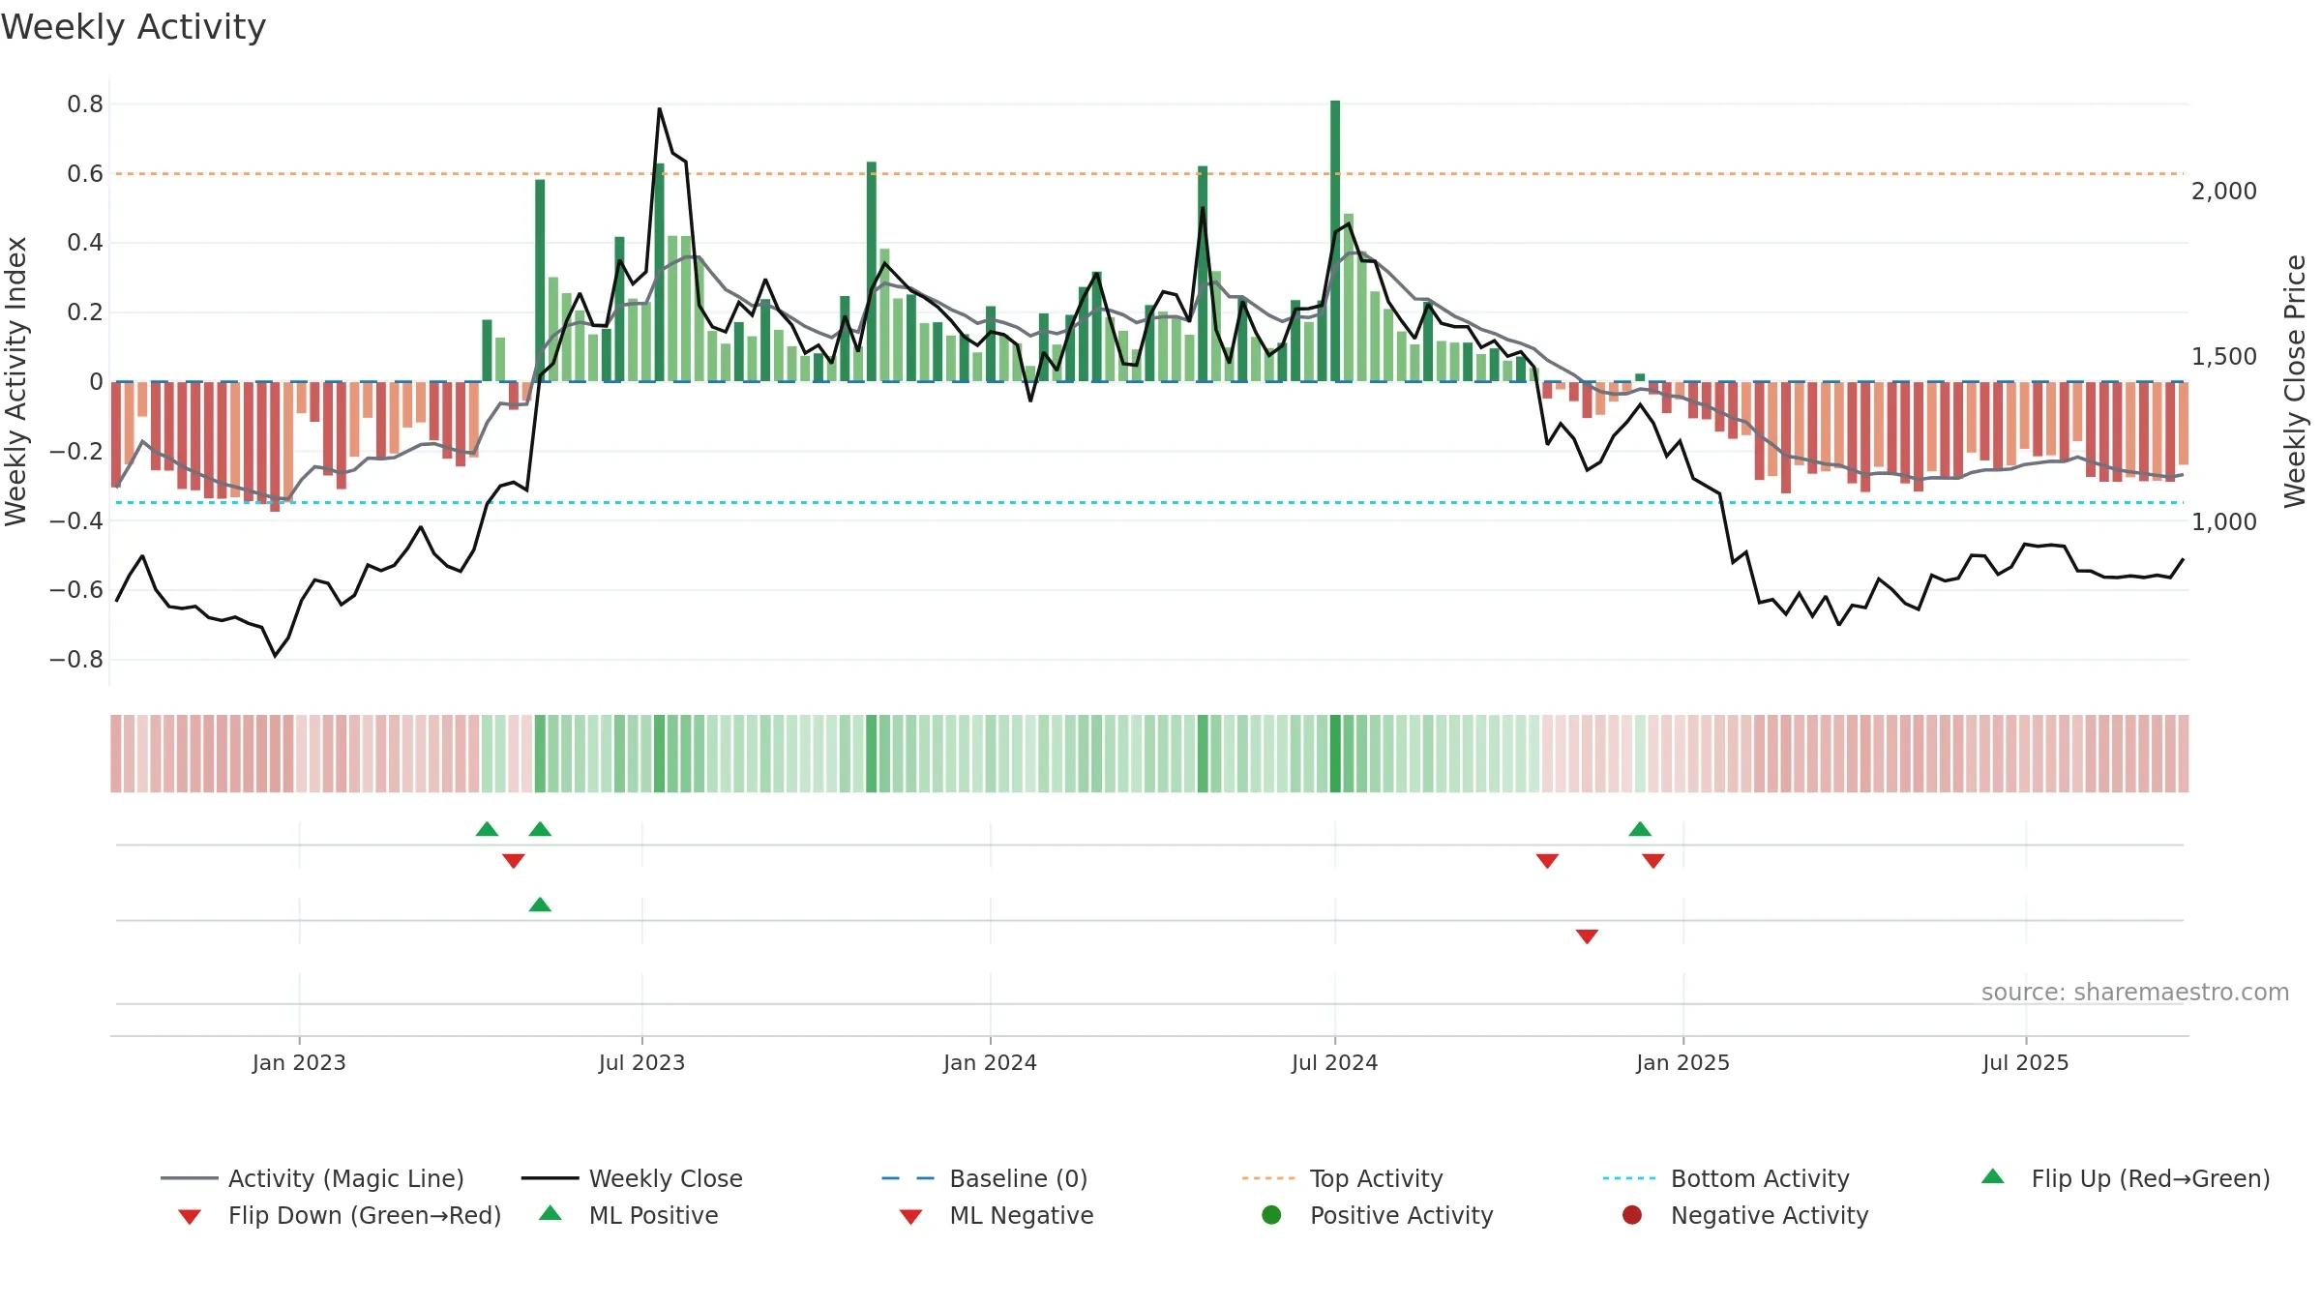Click the 1,000 price axis tick label
The image size is (2322, 1306).
click(x=2223, y=521)
